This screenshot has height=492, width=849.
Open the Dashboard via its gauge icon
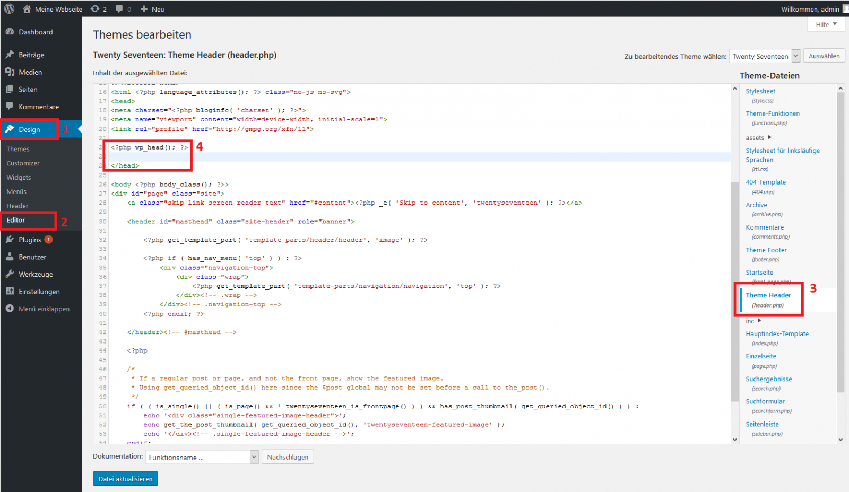click(x=11, y=32)
